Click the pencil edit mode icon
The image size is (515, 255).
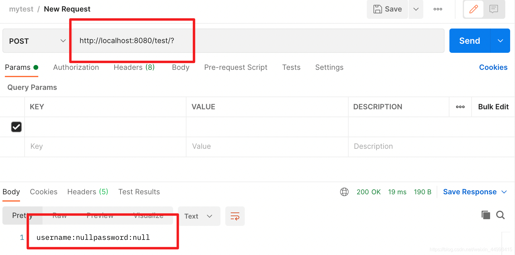[473, 9]
